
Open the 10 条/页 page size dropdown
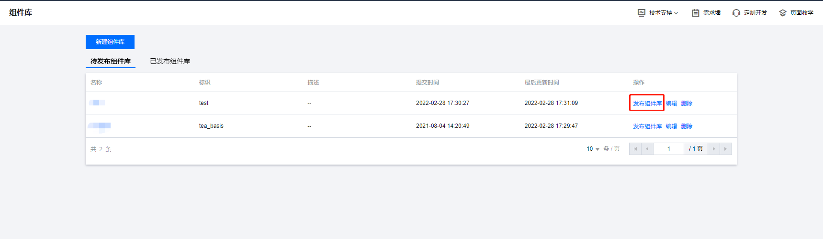coord(593,149)
